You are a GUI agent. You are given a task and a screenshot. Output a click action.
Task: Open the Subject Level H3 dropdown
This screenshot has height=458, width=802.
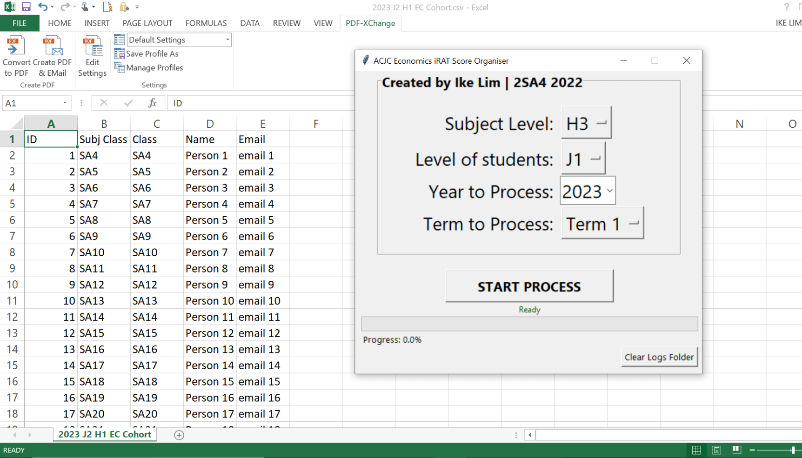[x=586, y=123]
